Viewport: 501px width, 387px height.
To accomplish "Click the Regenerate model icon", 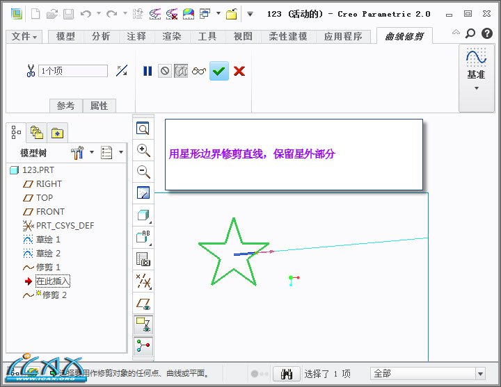I will (x=138, y=14).
